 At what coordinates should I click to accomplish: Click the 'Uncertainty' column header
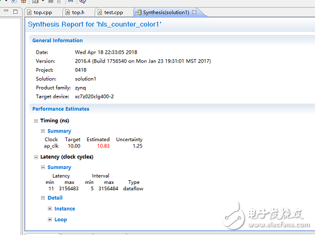pyautogui.click(x=129, y=140)
